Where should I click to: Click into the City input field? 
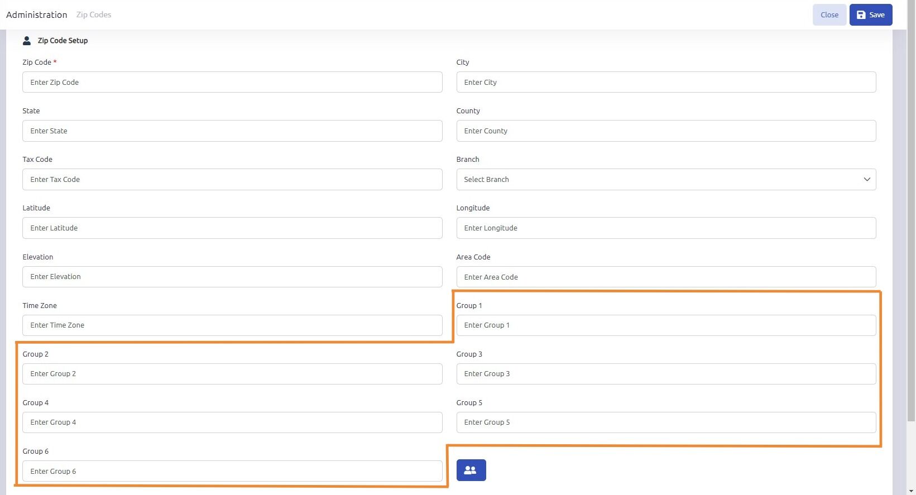(x=666, y=83)
